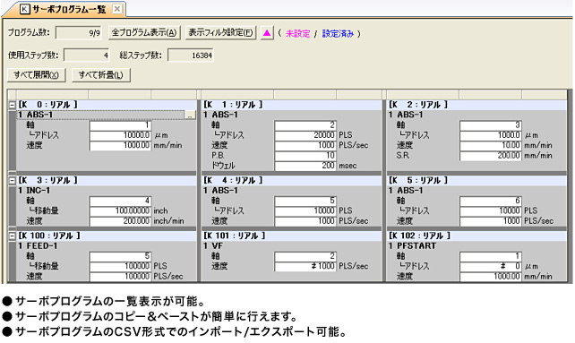The width and height of the screenshot is (575, 343).
Task: Click K102 軸 field with value 1
Action: tap(491, 256)
